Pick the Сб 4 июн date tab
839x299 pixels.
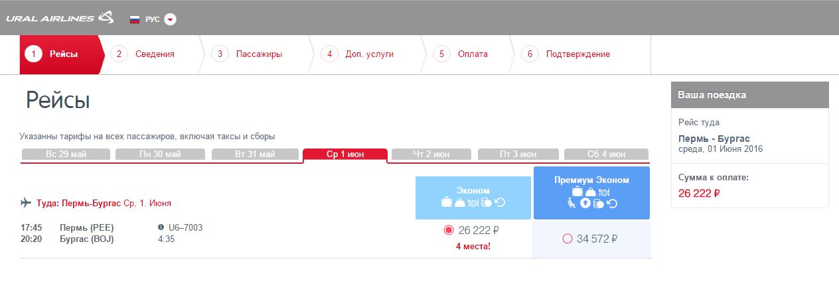tap(606, 154)
